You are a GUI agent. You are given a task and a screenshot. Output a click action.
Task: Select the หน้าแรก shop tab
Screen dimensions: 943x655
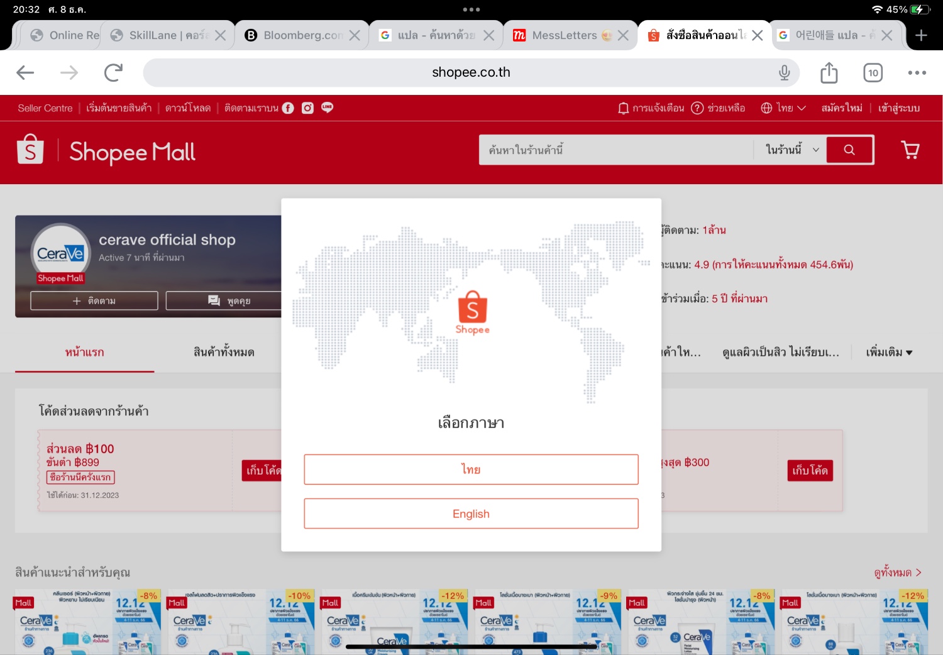click(84, 353)
